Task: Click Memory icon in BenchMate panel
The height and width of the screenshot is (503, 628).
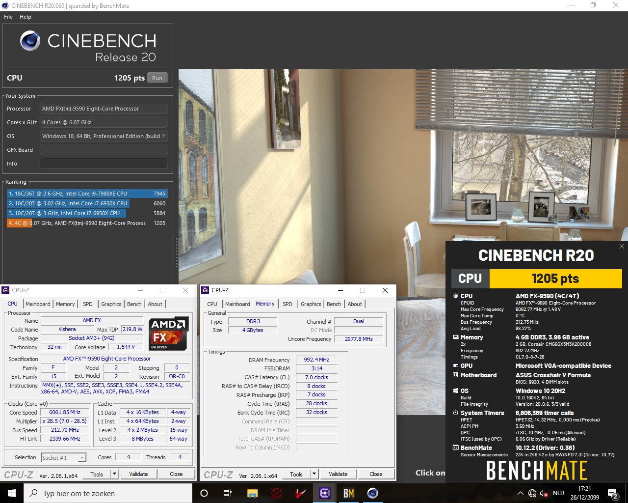Action: point(456,337)
